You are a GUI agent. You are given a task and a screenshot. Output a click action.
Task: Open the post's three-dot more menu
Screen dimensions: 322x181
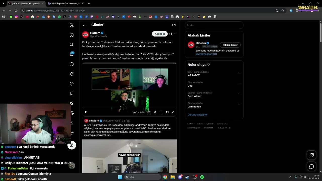tap(175, 34)
